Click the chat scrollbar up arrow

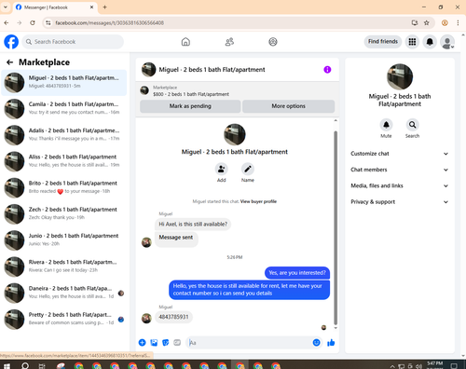pyautogui.click(x=336, y=120)
